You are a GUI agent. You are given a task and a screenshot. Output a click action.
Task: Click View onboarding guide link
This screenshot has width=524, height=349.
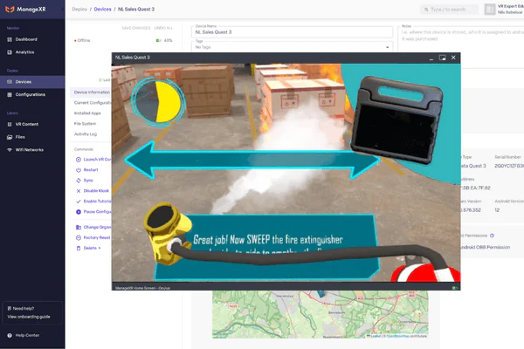29,317
